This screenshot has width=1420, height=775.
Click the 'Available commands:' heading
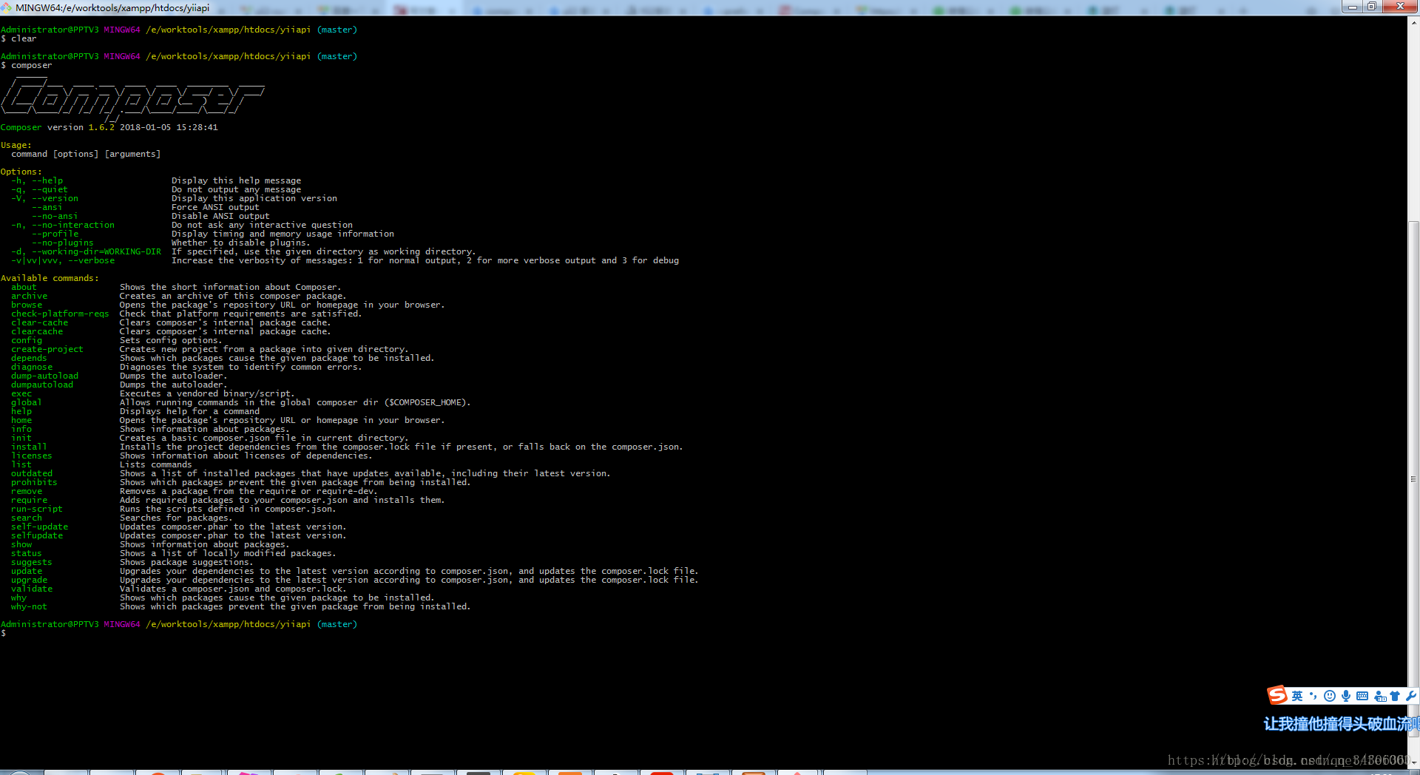(x=50, y=278)
